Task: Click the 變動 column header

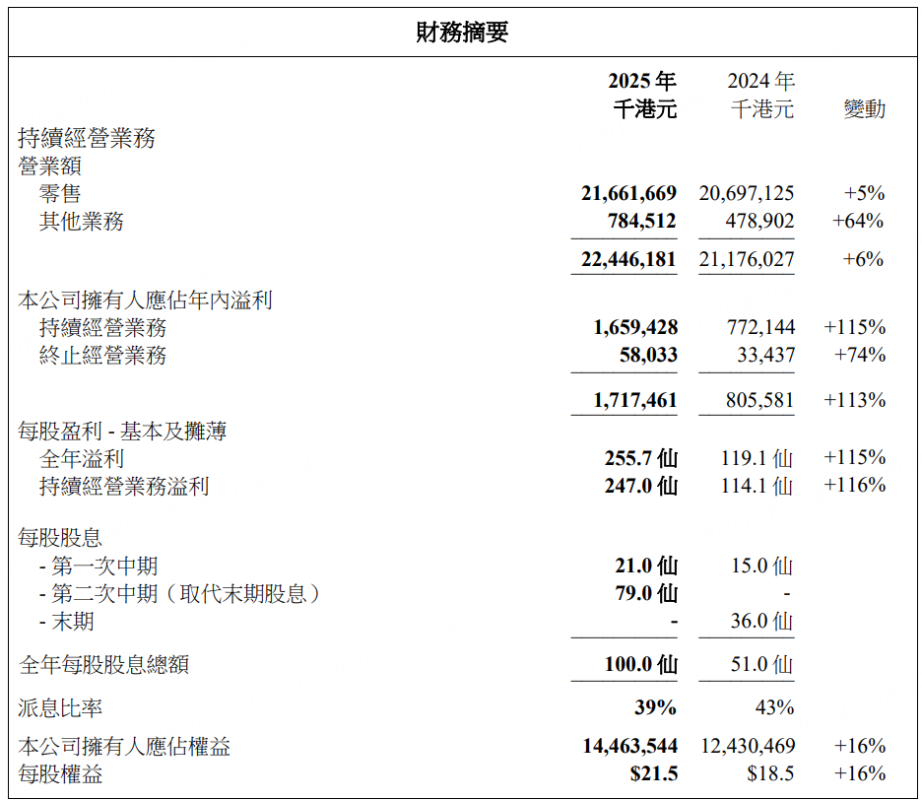Action: pos(864,109)
